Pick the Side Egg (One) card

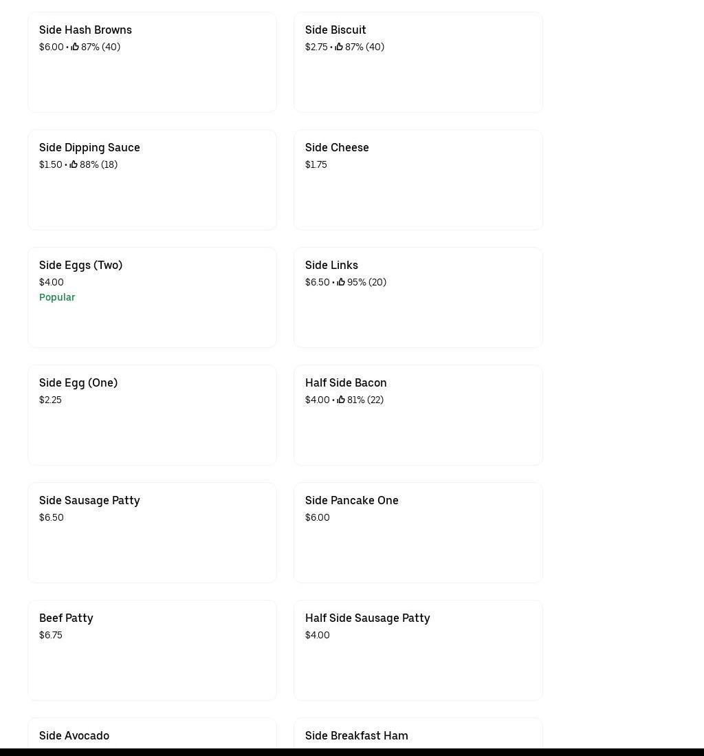point(152,415)
